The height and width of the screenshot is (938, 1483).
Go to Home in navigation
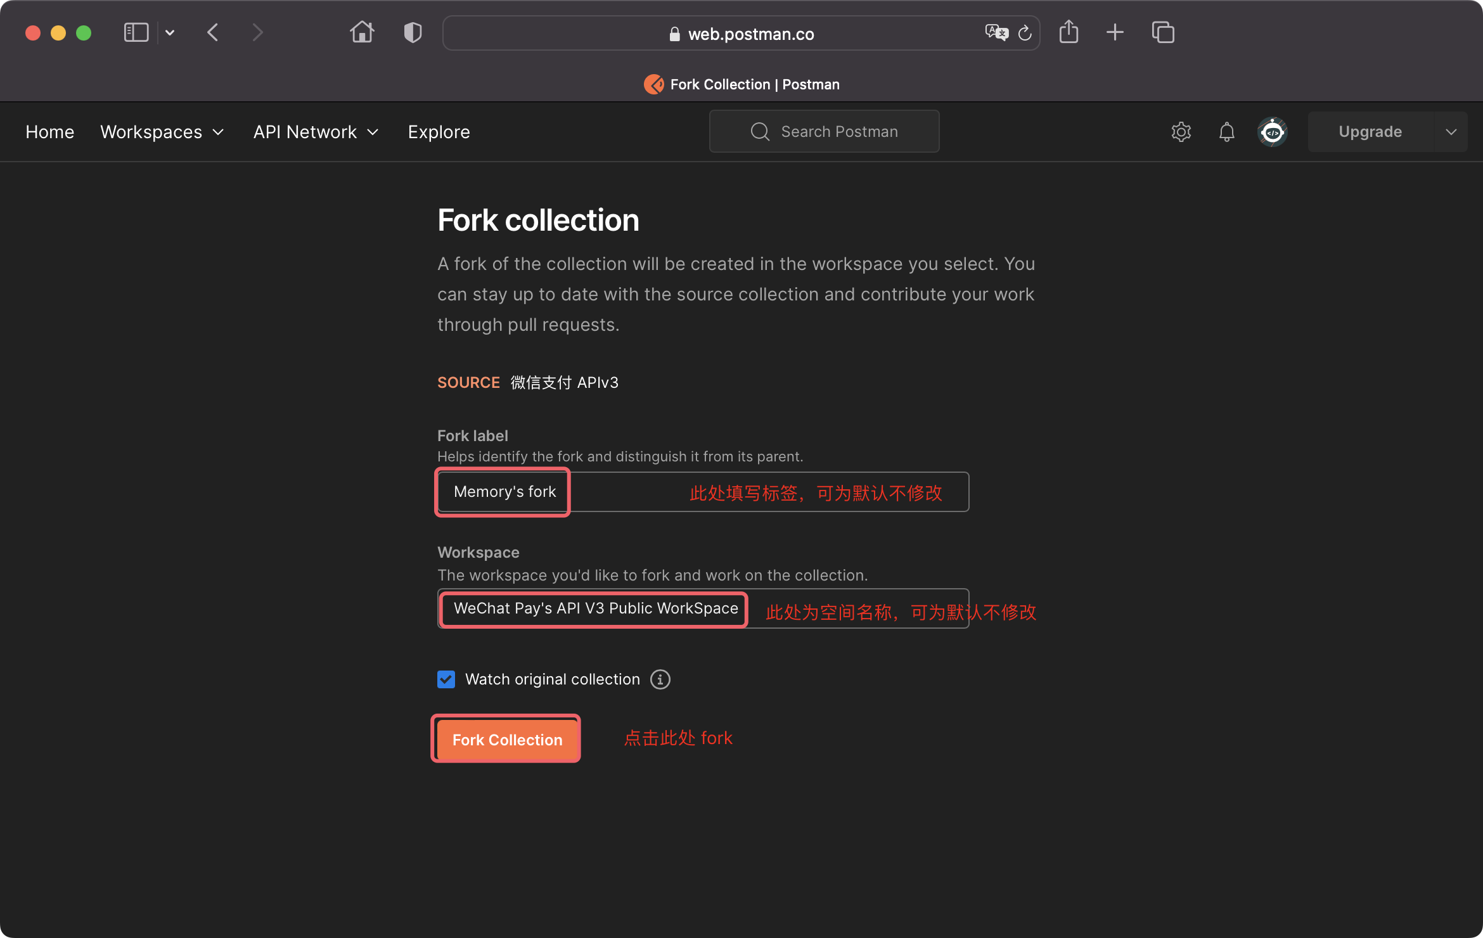50,132
